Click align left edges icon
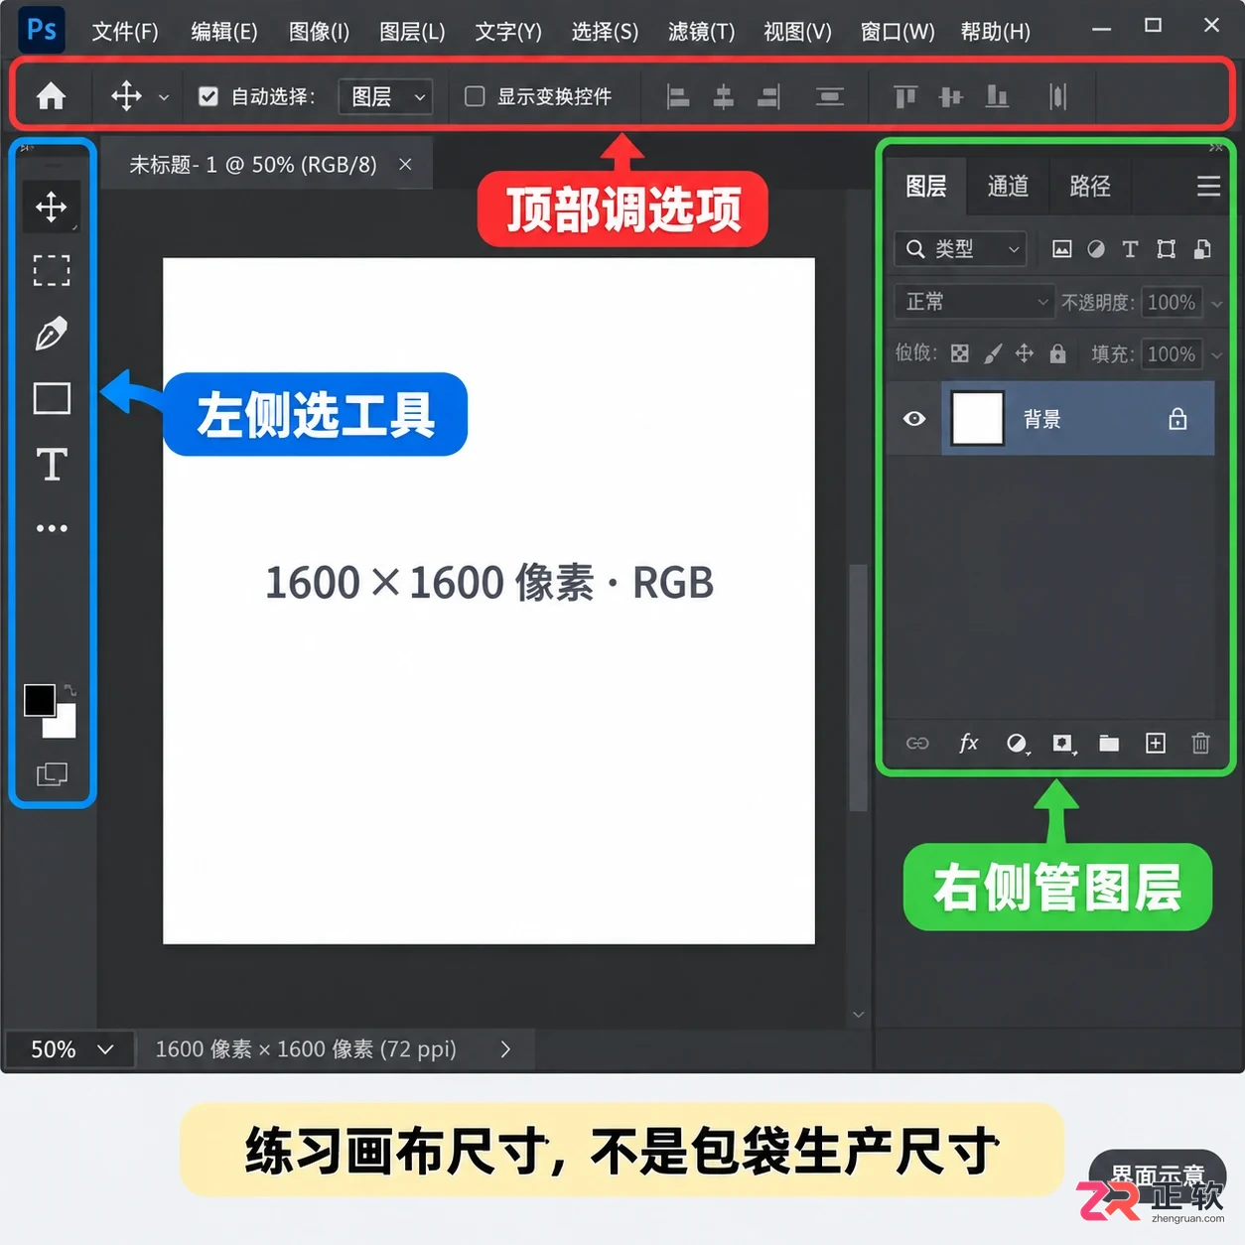Screen dimensions: 1245x1245 678,96
